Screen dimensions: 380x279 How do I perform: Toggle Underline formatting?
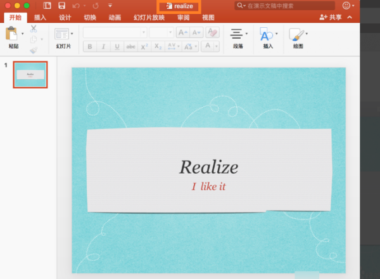117,46
